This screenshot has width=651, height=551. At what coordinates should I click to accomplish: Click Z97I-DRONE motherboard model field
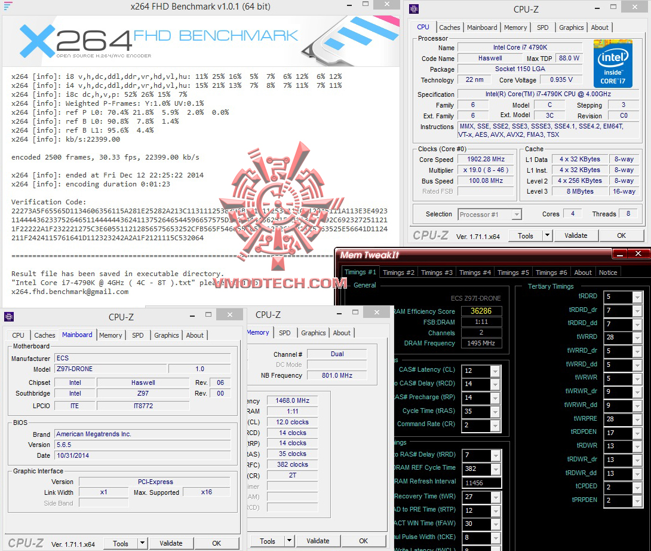coord(111,369)
